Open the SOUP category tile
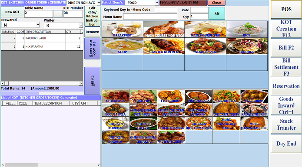 coord(122,46)
